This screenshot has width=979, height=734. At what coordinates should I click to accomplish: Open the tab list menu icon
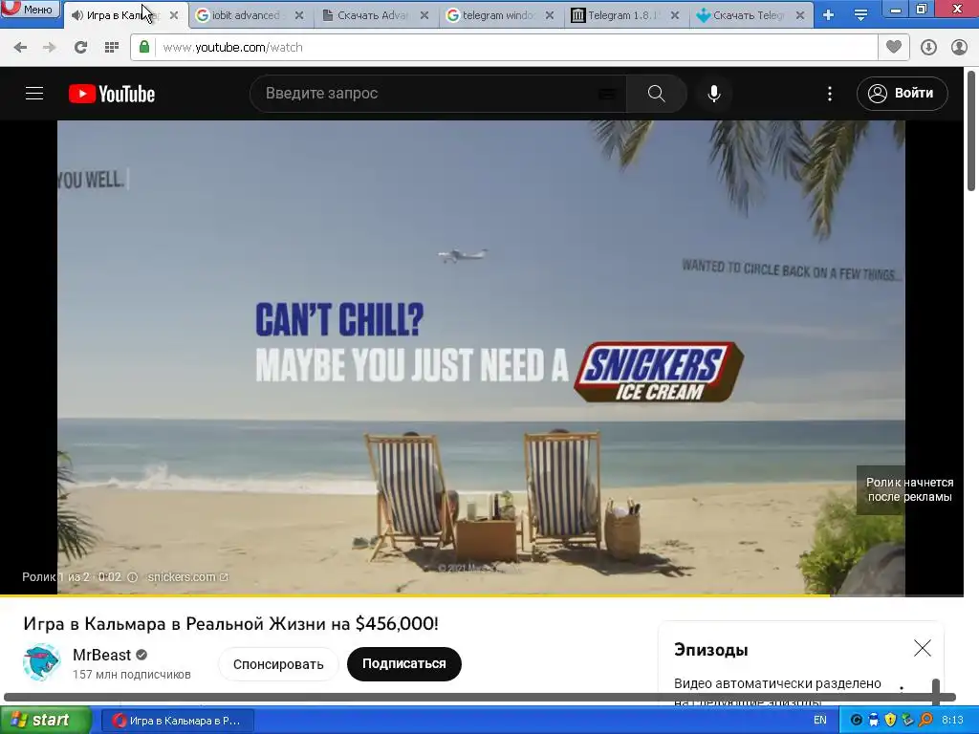pyautogui.click(x=860, y=15)
